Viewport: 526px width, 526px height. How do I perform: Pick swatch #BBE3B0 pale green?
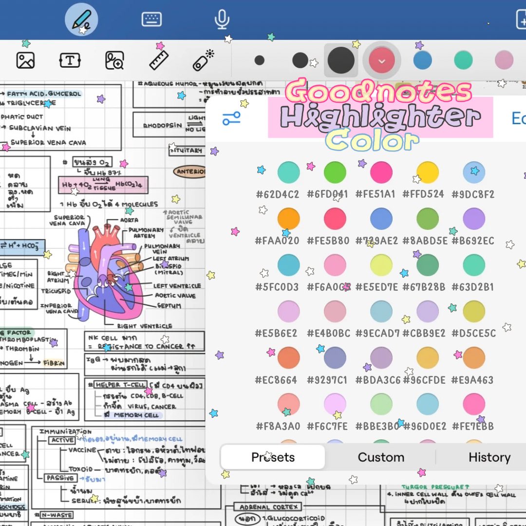tap(381, 404)
